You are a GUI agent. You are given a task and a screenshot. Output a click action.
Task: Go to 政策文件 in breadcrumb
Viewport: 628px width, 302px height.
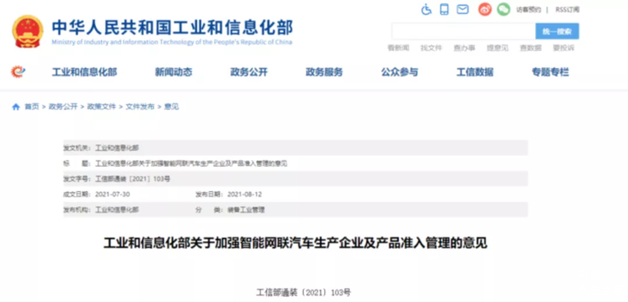click(x=101, y=107)
